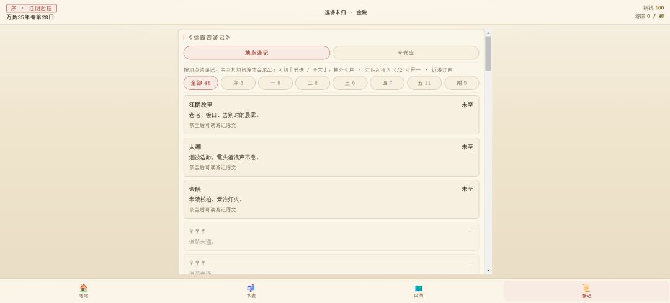Screen dimensions: 670x303
Task: Click the 序 · 江阴起程 chapter badge
Action: point(32,8)
